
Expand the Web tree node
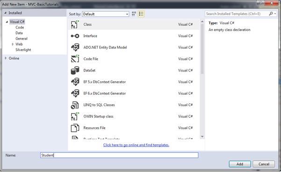click(x=13, y=44)
